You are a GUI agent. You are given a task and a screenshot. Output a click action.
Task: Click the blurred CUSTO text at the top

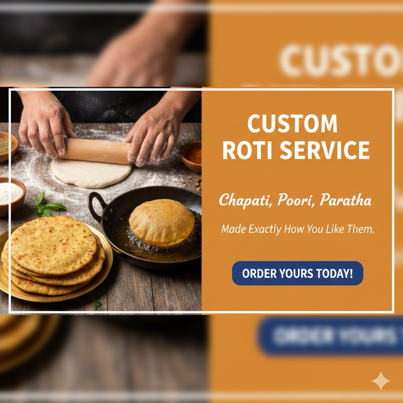click(341, 61)
